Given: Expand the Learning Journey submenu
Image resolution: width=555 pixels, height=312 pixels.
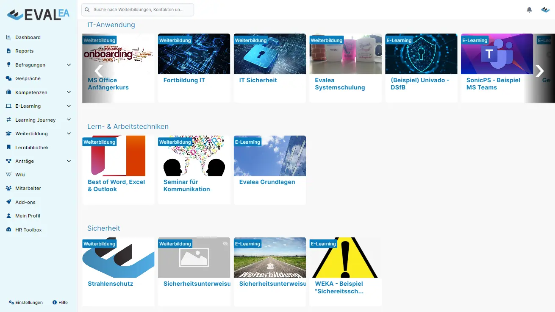Looking at the screenshot, I should pyautogui.click(x=69, y=120).
